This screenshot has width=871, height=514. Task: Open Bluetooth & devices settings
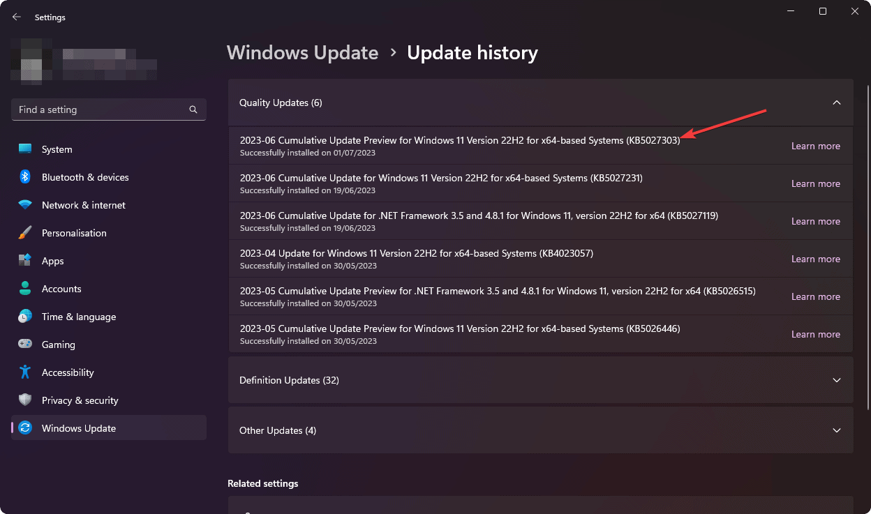tap(85, 176)
